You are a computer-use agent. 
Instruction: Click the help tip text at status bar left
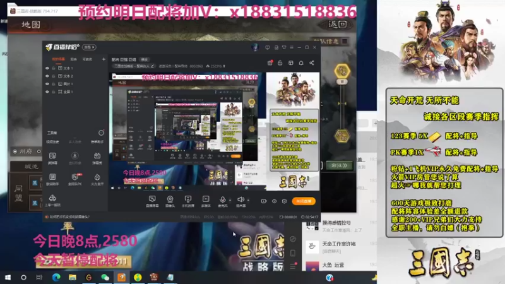click(x=69, y=217)
